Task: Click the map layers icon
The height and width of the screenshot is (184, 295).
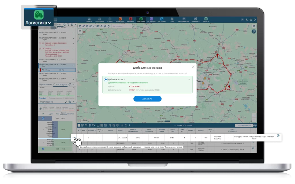Action: click(x=254, y=26)
